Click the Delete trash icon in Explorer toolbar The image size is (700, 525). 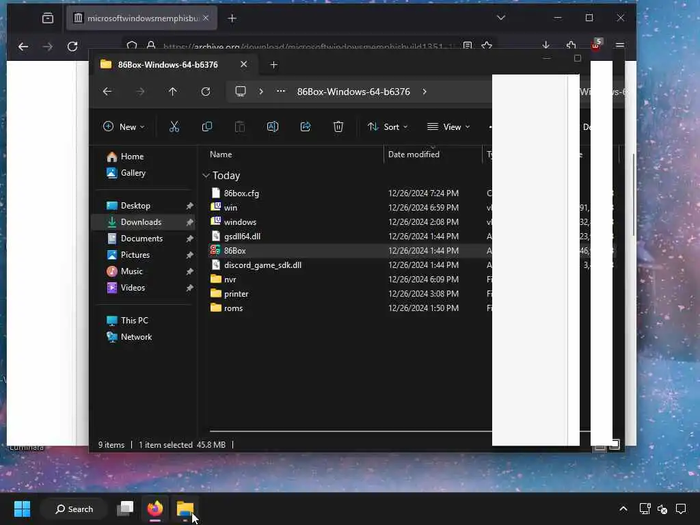[338, 126]
